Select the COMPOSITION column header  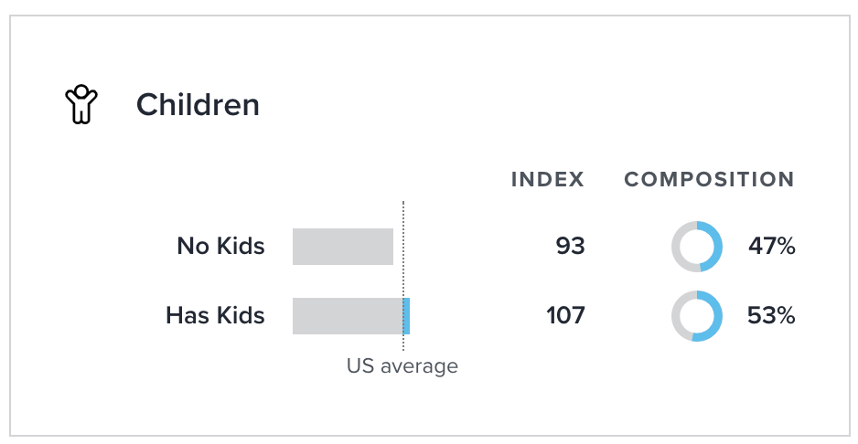click(709, 179)
